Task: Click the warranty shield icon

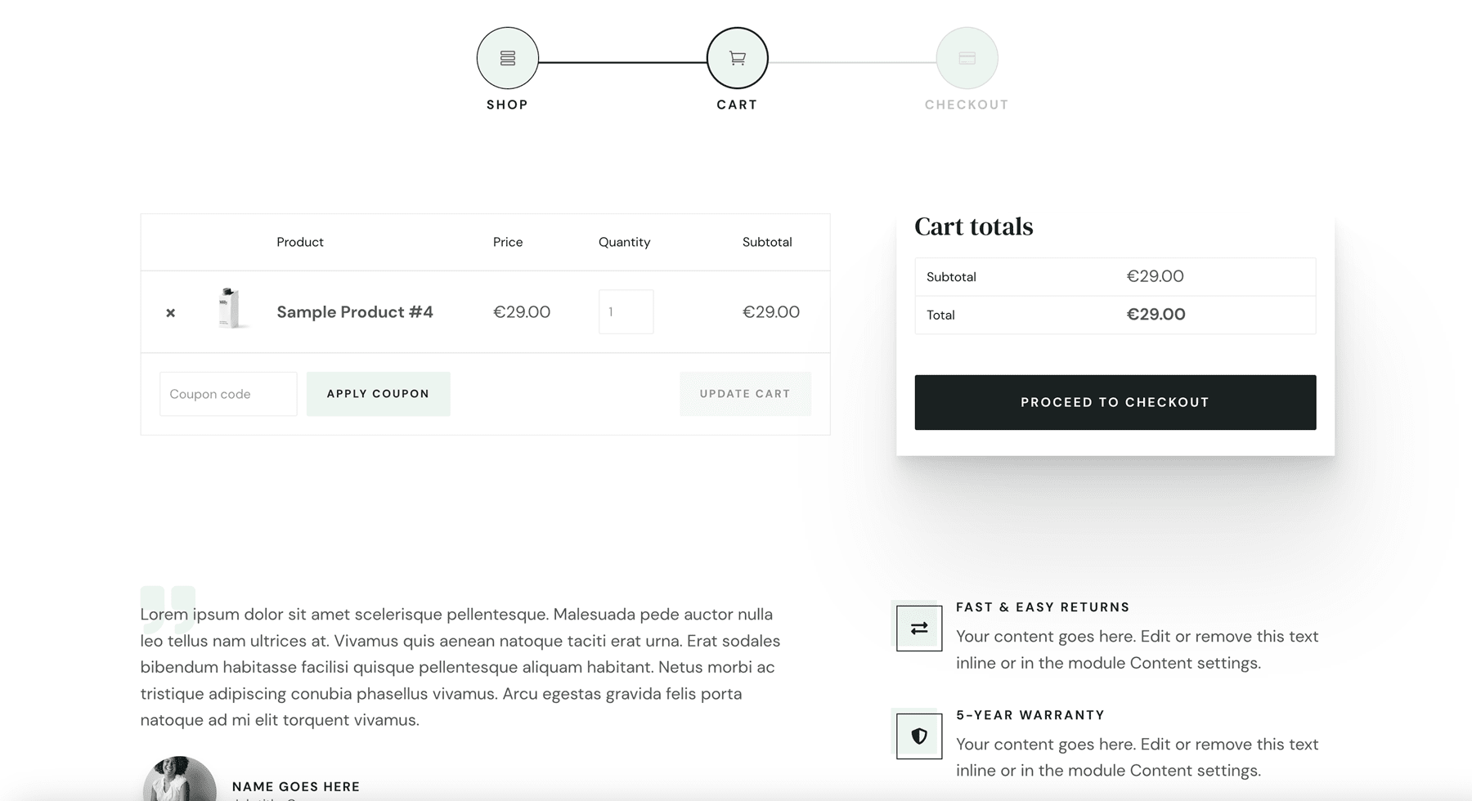Action: [x=919, y=736]
